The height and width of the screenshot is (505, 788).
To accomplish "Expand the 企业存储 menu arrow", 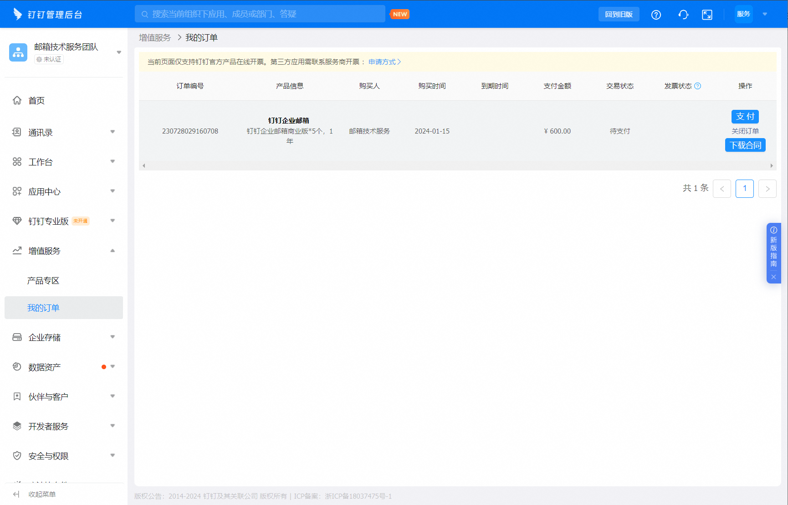I will (x=113, y=337).
